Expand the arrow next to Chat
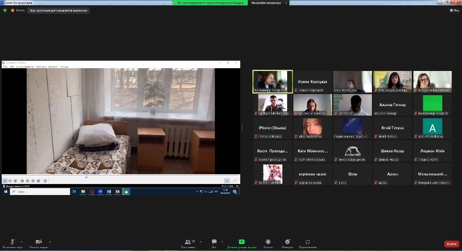This screenshot has width=462, height=251. [x=222, y=242]
